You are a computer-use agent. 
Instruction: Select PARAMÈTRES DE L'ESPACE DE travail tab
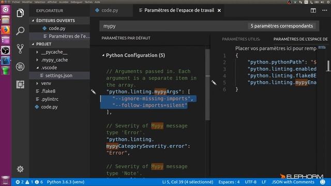tap(300, 39)
